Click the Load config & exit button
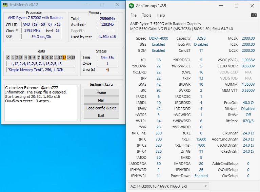 (x=101, y=108)
